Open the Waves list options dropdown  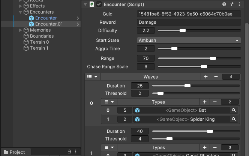(92, 77)
